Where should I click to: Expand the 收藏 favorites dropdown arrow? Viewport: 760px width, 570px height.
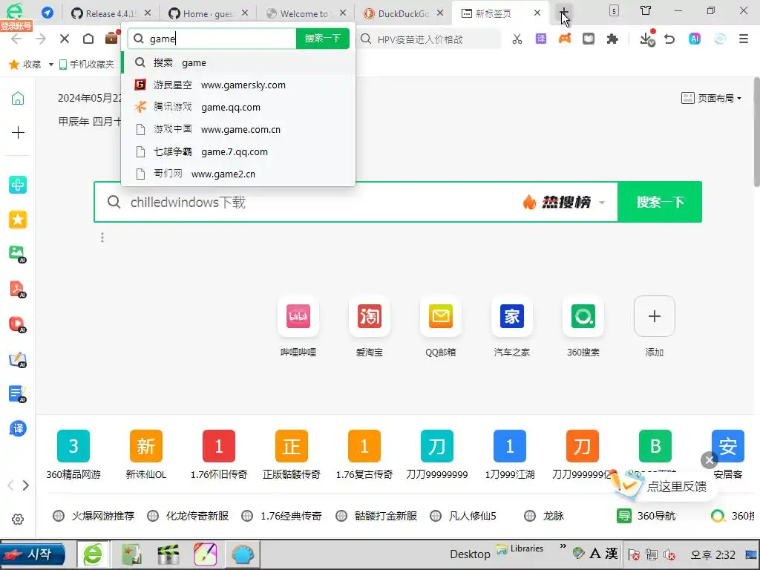[51, 65]
